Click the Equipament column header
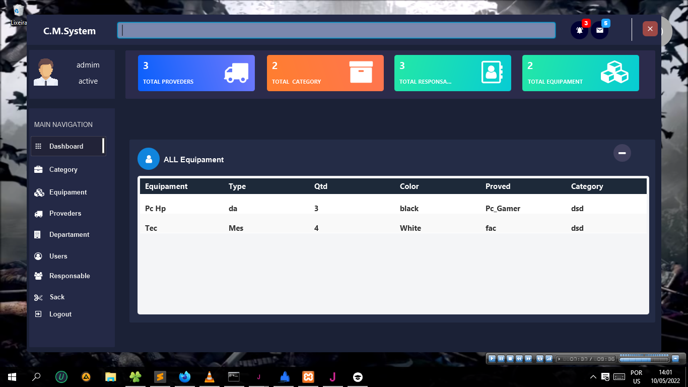 pyautogui.click(x=166, y=186)
